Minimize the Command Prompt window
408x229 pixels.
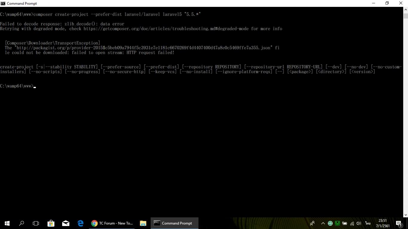point(373,3)
